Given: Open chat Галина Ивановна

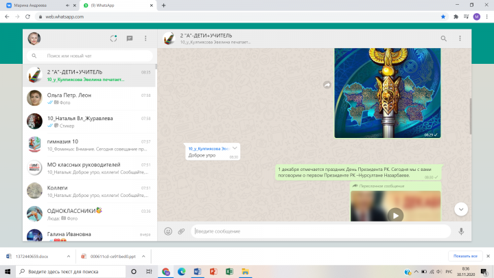Looking at the screenshot, I should pyautogui.click(x=89, y=234).
